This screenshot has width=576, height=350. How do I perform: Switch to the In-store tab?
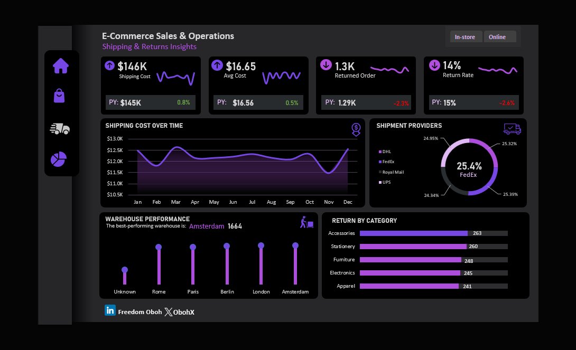(465, 36)
